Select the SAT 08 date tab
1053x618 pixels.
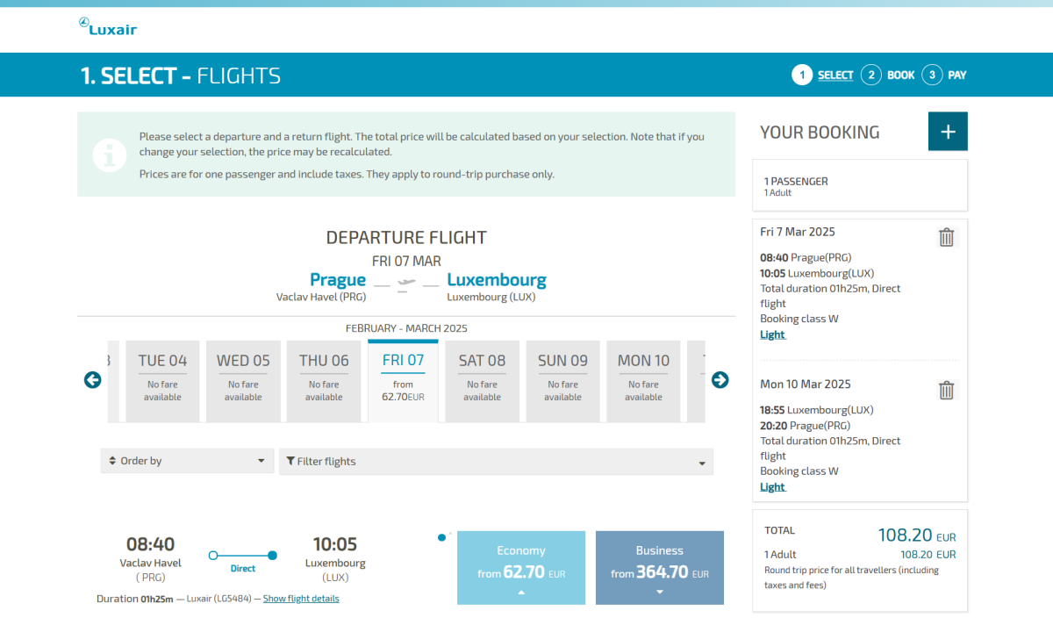pyautogui.click(x=482, y=380)
